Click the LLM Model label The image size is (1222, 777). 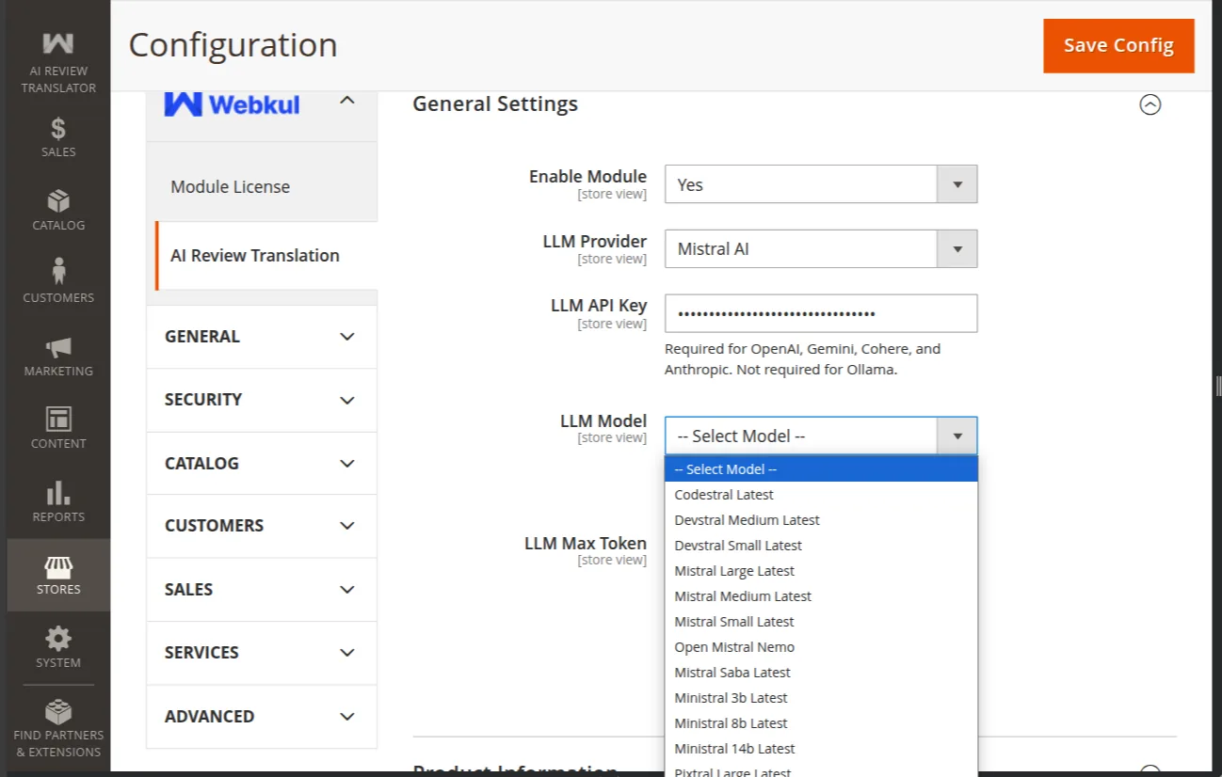point(603,420)
